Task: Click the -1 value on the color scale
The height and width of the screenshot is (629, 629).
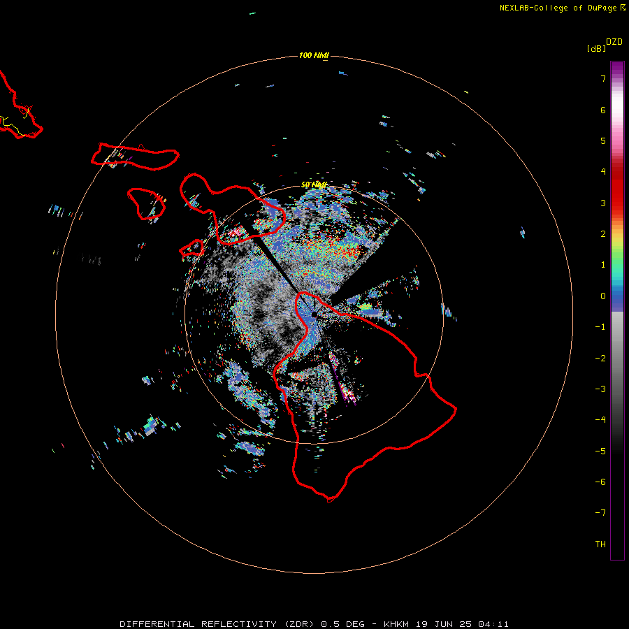Action: pyautogui.click(x=600, y=327)
